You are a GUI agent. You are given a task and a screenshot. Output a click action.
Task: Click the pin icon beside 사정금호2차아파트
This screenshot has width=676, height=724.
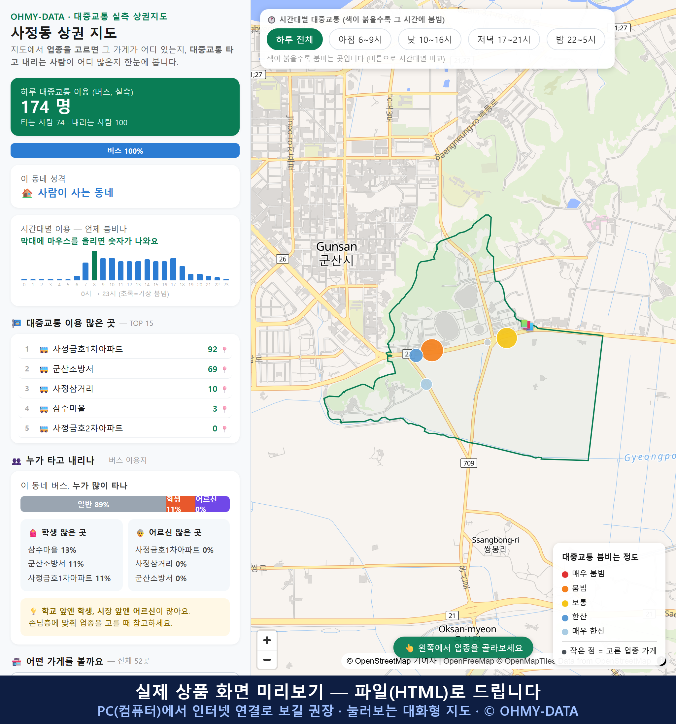224,429
